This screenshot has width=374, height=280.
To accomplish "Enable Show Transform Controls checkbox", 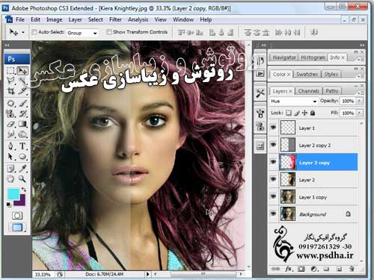I will click(108, 32).
